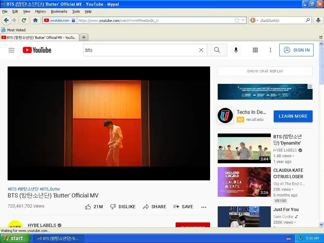This screenshot has width=324, height=243.
Task: Click the LEARN MORE ad button
Action: pos(293,116)
